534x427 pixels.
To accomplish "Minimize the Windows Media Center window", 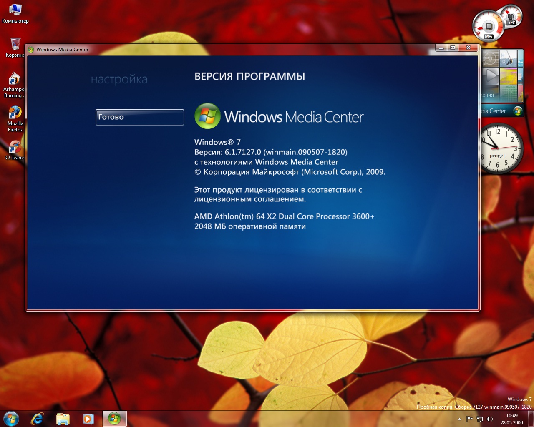I will pos(441,48).
